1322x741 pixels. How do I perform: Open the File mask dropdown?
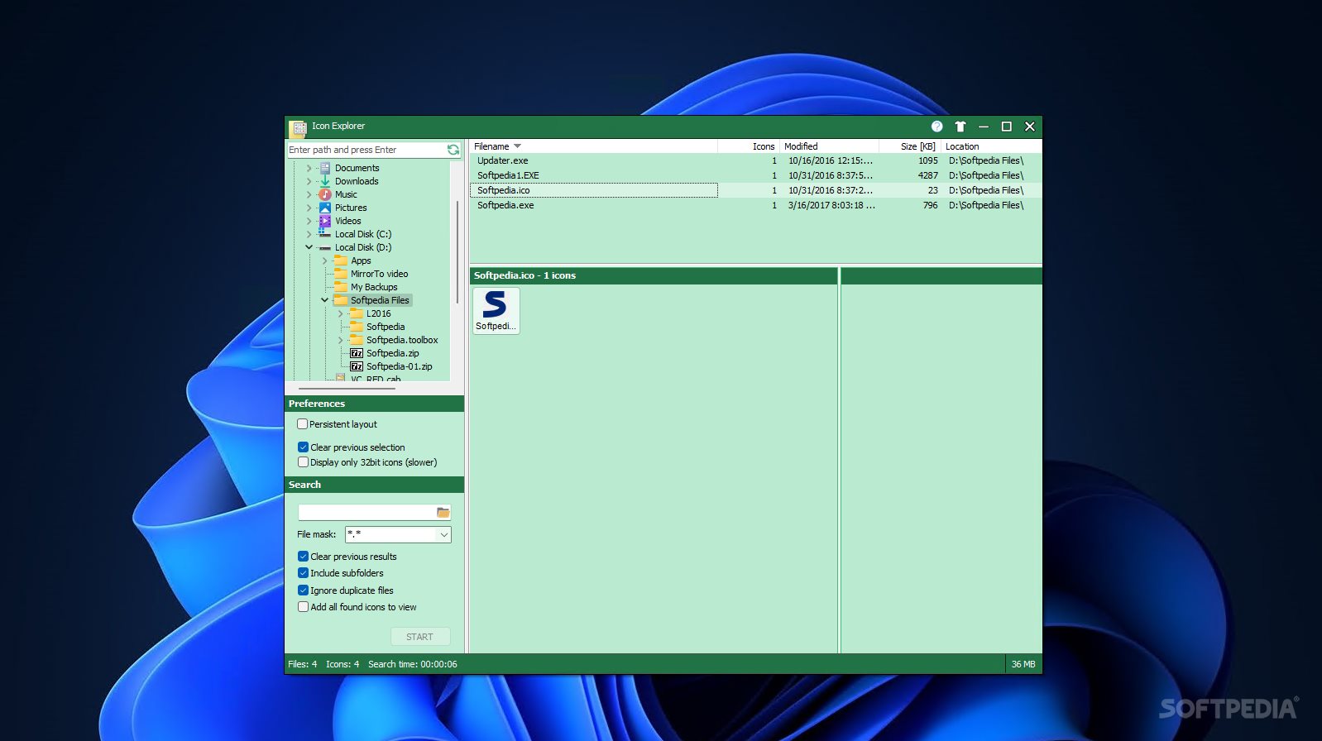coord(444,535)
